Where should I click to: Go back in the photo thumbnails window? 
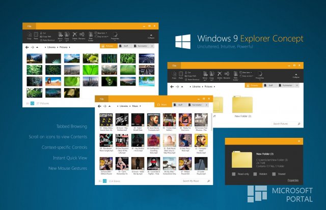pyautogui.click(x=27, y=47)
